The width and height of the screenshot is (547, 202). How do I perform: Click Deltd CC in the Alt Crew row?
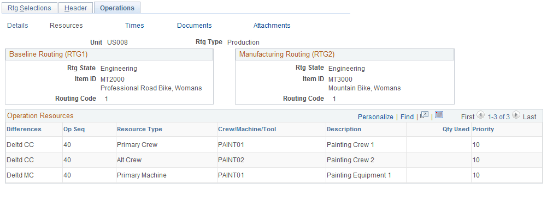pos(20,160)
